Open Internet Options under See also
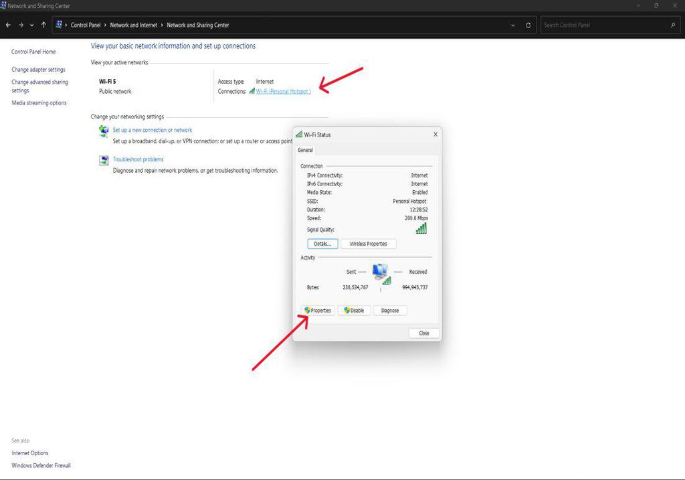Viewport: 685px width, 480px height. 29,453
